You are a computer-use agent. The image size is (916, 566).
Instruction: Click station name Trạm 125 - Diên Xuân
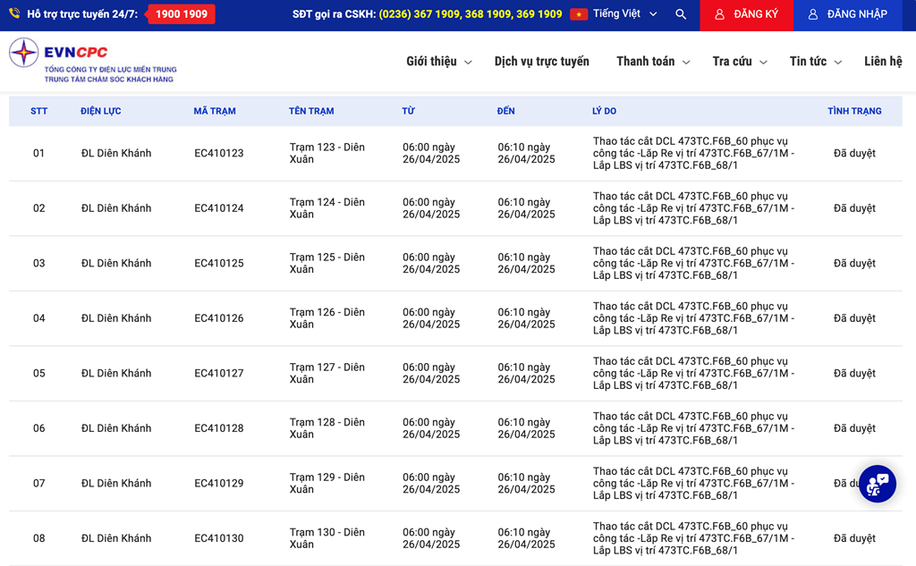[327, 263]
